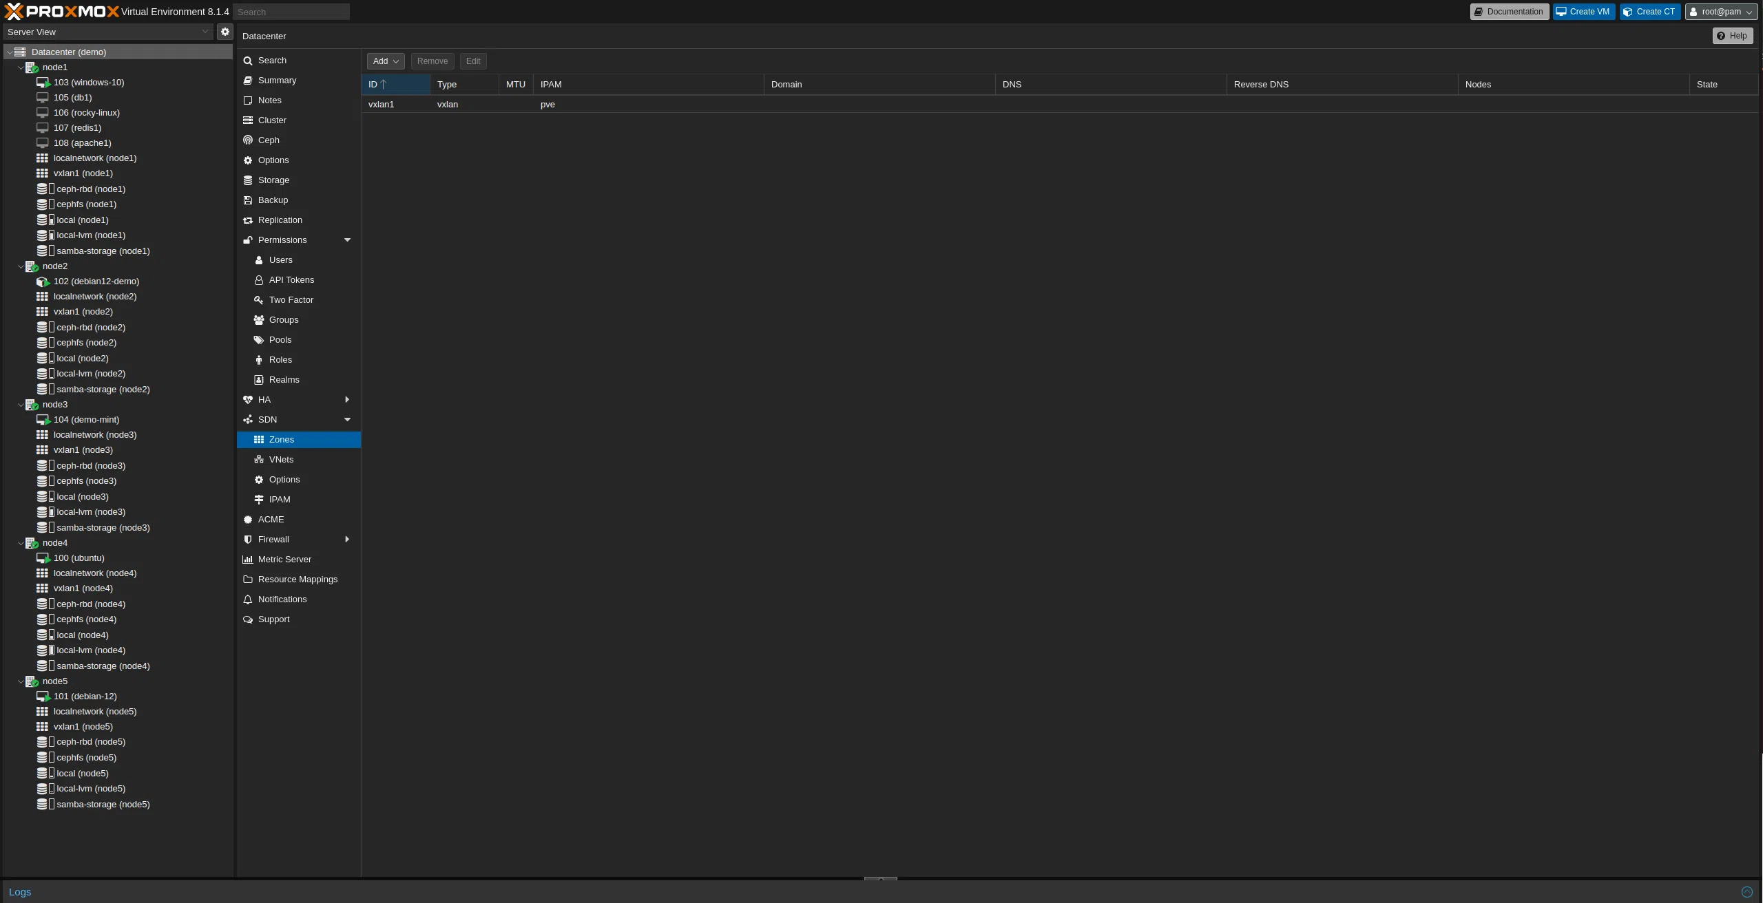
Task: Select the 102 (debian12-demo) container icon
Action: click(43, 281)
